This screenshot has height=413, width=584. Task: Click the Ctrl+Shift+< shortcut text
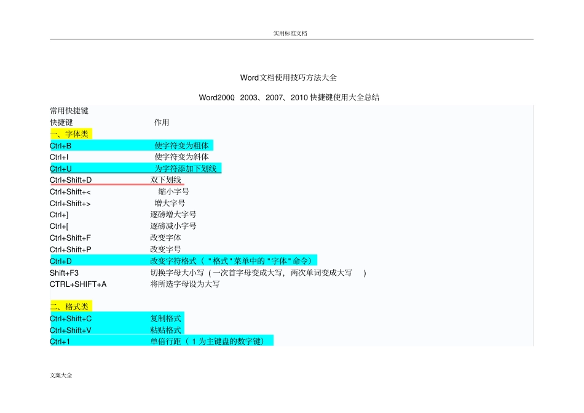[x=70, y=192]
